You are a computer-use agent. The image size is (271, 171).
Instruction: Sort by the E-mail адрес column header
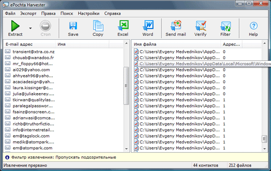coord(29,44)
